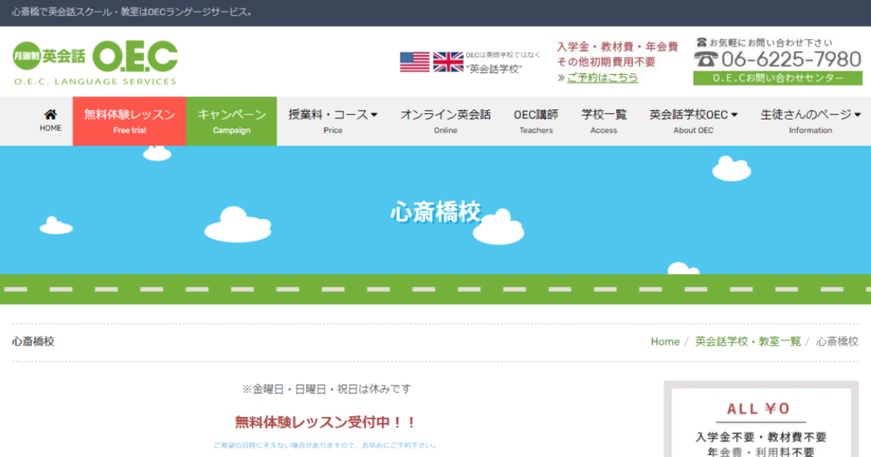Select 学校一覧 Access menu item
This screenshot has height=457, width=871.
[604, 121]
